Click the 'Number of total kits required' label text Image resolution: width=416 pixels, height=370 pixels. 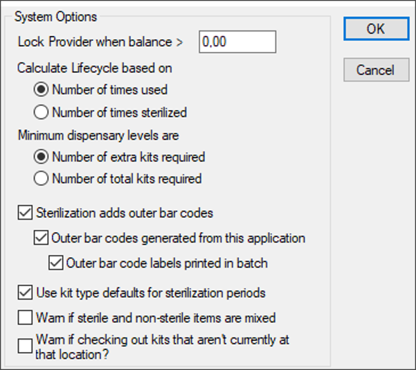127,179
